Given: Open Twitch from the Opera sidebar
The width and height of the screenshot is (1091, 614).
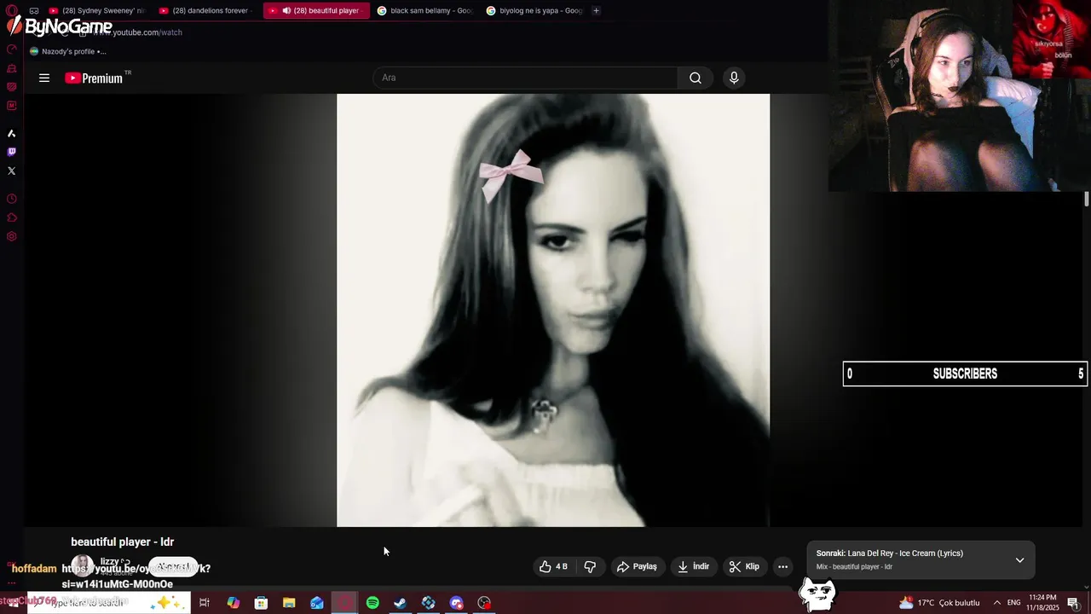Looking at the screenshot, I should pyautogui.click(x=12, y=152).
